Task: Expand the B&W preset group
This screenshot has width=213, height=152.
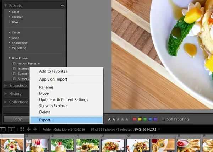Action: (x=9, y=22)
